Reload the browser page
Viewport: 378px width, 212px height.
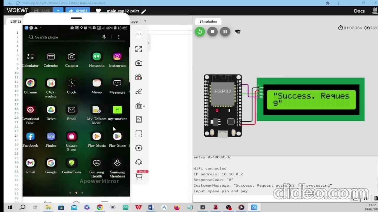pyautogui.click(x=17, y=3)
